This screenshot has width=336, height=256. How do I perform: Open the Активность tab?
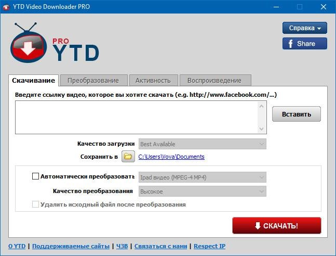pyautogui.click(x=153, y=81)
